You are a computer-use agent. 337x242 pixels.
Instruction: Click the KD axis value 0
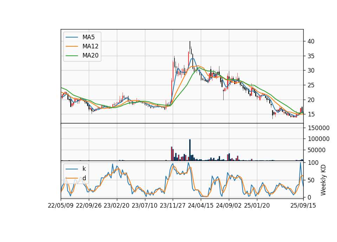(309, 197)
